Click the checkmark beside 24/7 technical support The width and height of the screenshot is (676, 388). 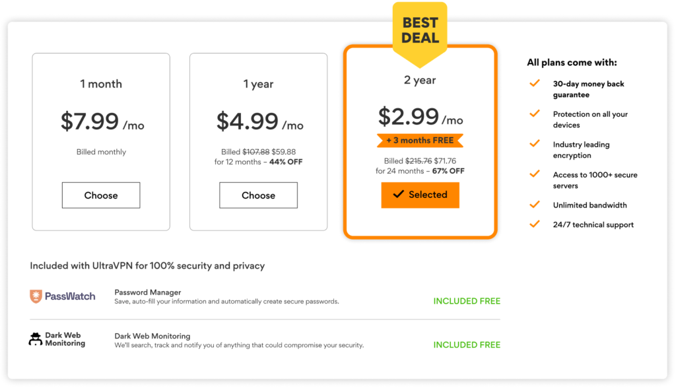coord(535,224)
